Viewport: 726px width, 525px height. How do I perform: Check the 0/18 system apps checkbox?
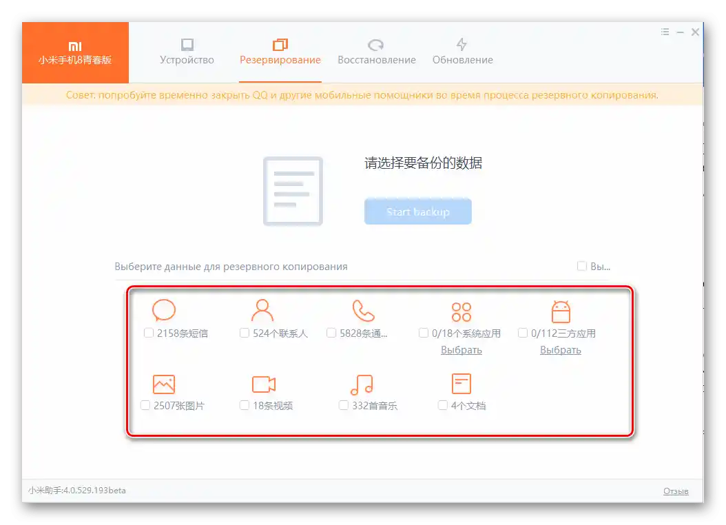(423, 333)
